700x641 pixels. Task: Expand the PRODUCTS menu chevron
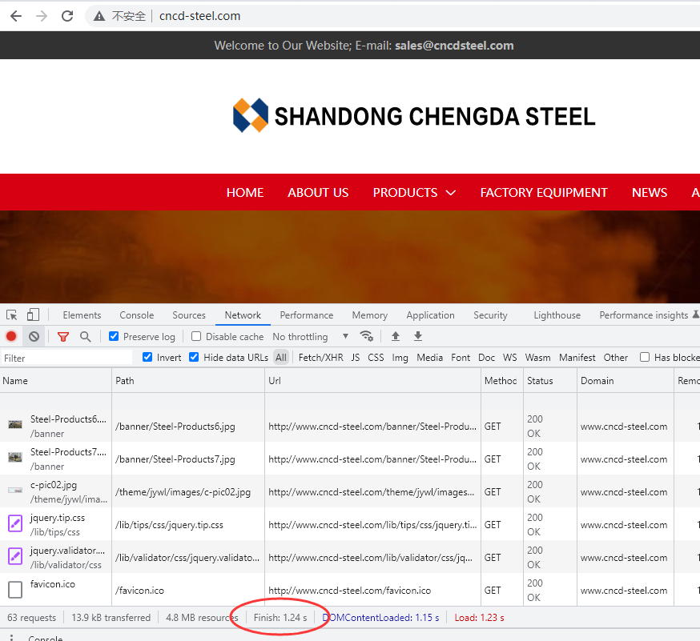pos(450,193)
